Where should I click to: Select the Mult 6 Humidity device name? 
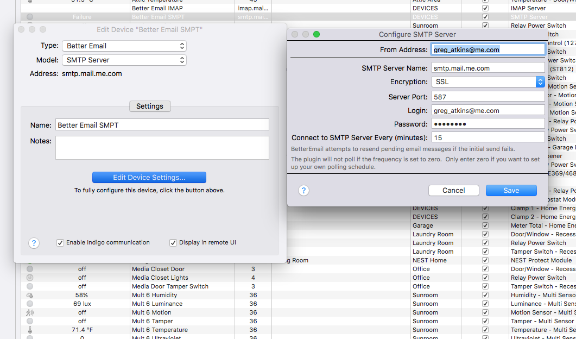154,295
